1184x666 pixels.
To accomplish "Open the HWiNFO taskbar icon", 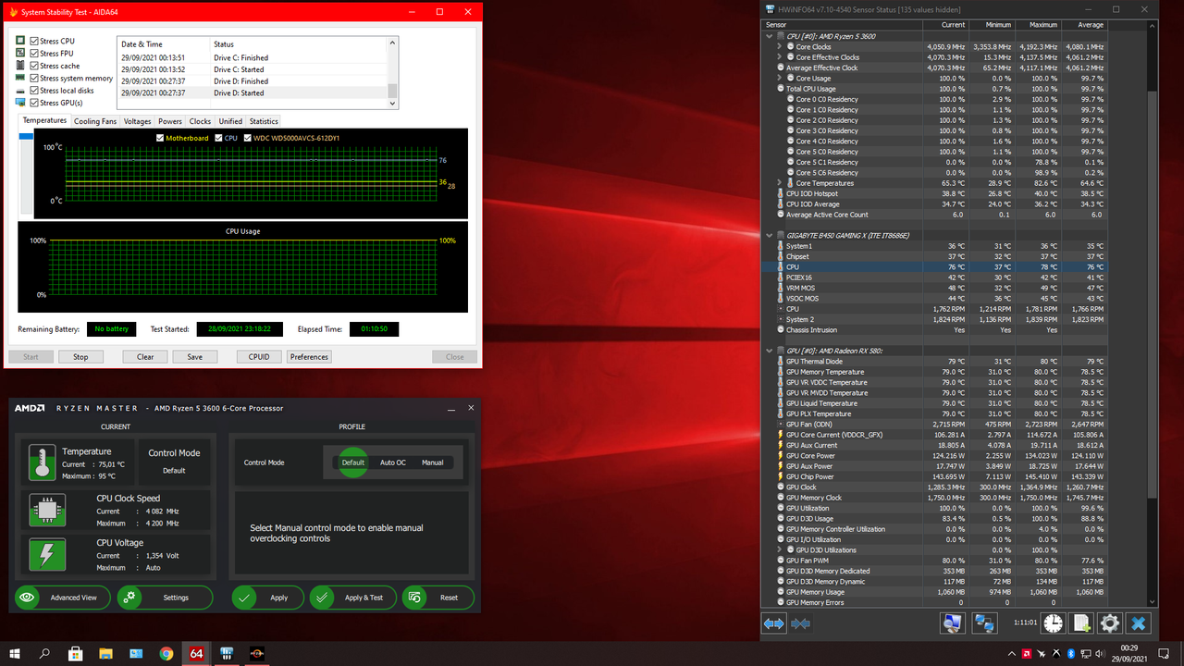I will 225,653.
